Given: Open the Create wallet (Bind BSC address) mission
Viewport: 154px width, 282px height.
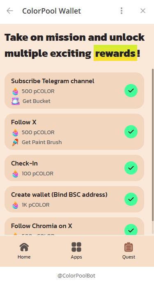Looking at the screenshot, I should (74, 199).
